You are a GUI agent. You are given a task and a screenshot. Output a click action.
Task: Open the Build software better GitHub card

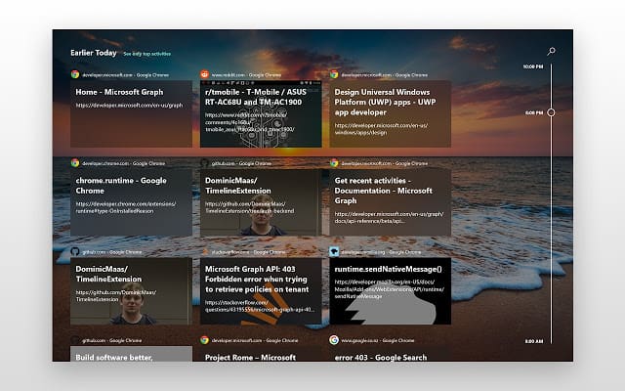tap(131, 355)
